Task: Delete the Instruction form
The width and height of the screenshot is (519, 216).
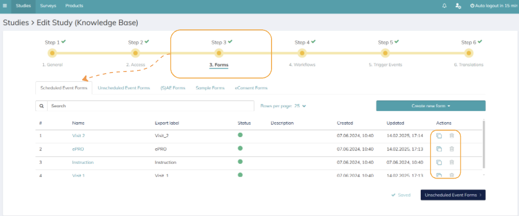Action: [451, 163]
